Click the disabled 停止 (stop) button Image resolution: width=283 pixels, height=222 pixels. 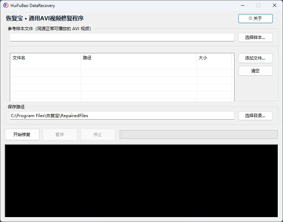tap(98, 134)
